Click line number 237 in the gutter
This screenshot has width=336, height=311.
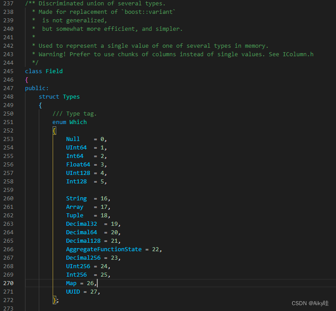pyautogui.click(x=8, y=4)
